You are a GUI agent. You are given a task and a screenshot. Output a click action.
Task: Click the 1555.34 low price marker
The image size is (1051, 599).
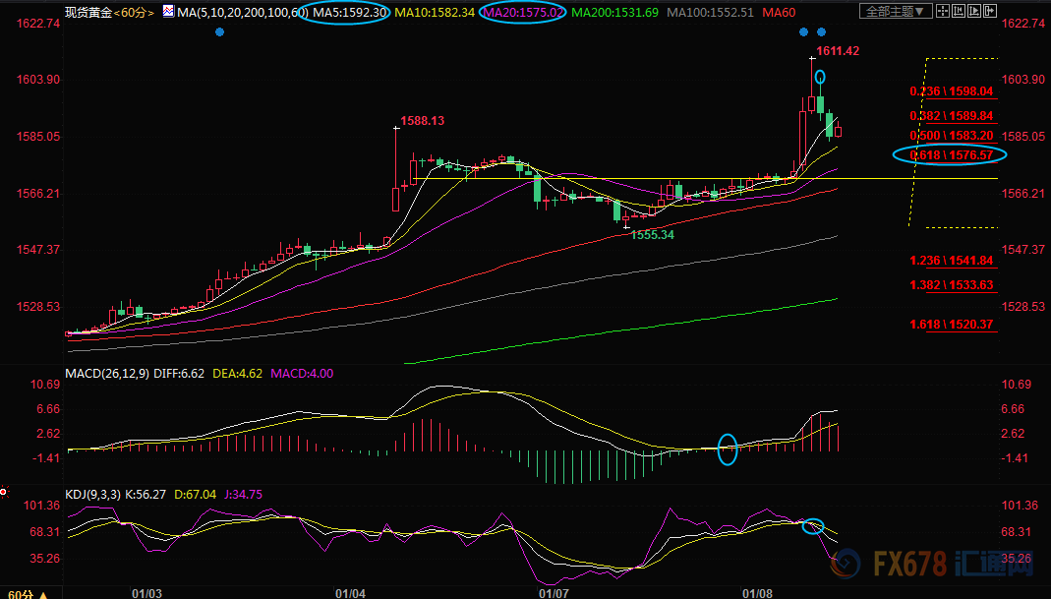click(652, 235)
